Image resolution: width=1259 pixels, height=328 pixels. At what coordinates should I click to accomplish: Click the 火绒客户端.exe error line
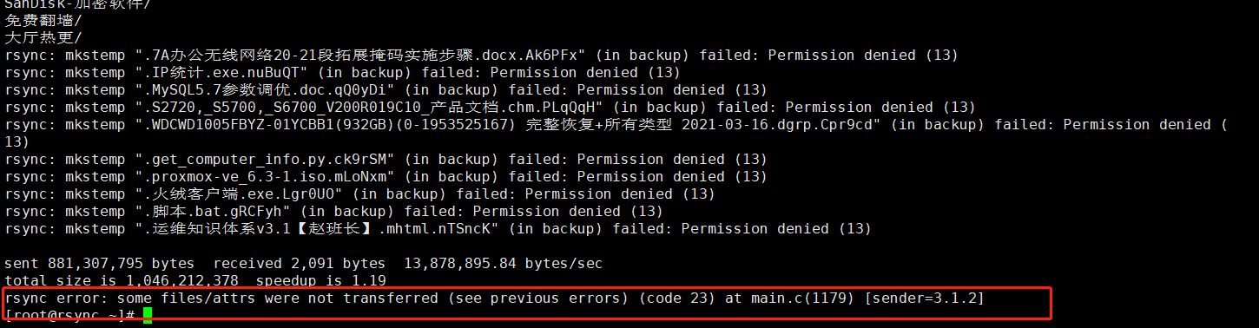click(359, 194)
